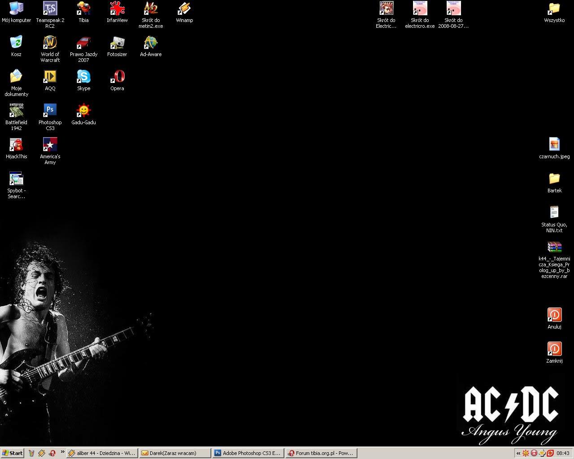Switch to Forum tibia.org.pl Opera window
The height and width of the screenshot is (459, 574).
pos(321,453)
